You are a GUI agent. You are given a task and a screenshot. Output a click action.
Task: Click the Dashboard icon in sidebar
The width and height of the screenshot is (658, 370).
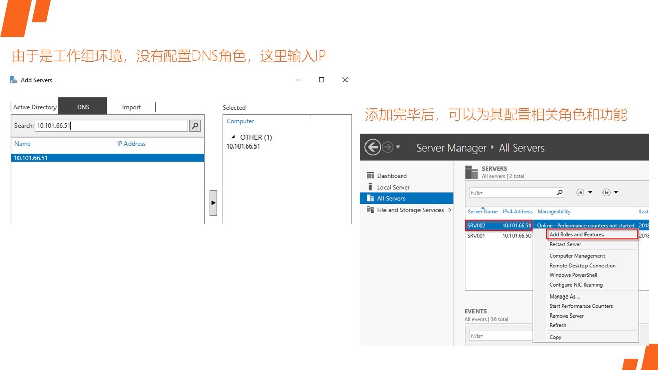[370, 176]
